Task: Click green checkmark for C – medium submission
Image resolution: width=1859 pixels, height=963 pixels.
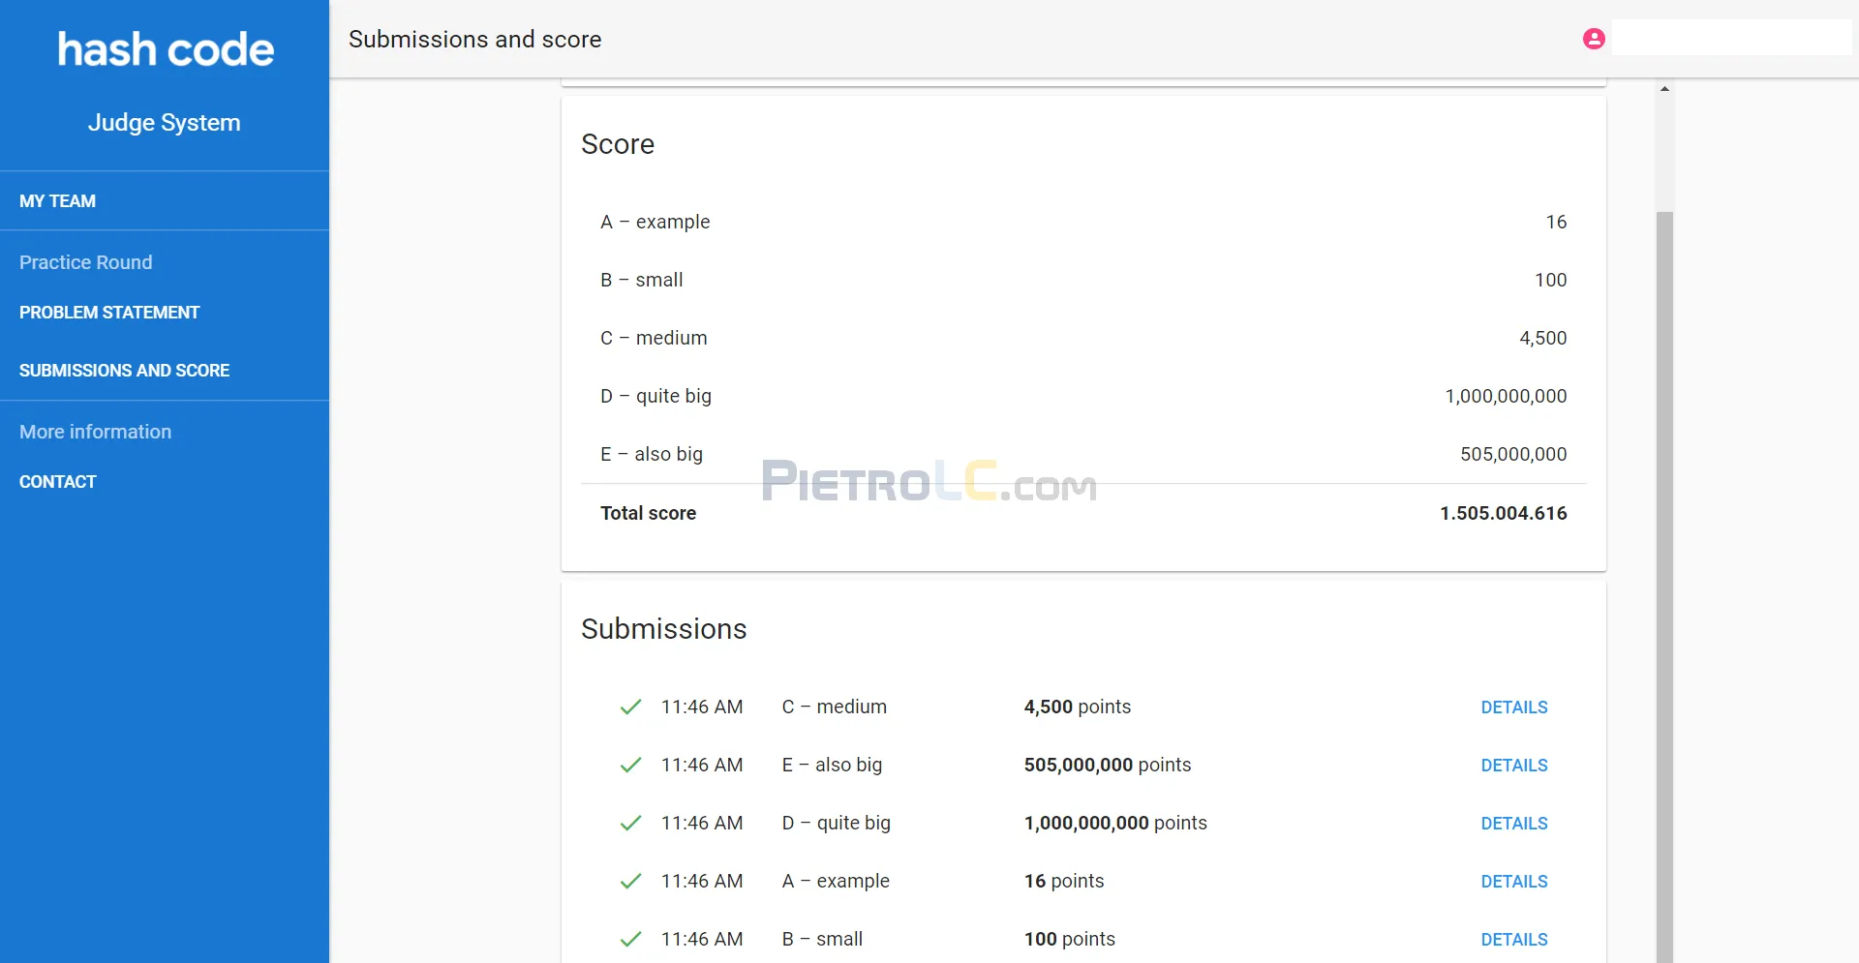Action: (x=631, y=707)
